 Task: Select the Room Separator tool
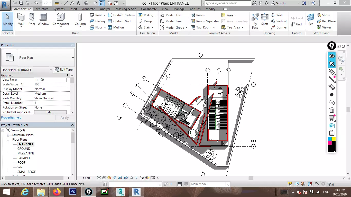coord(205,21)
